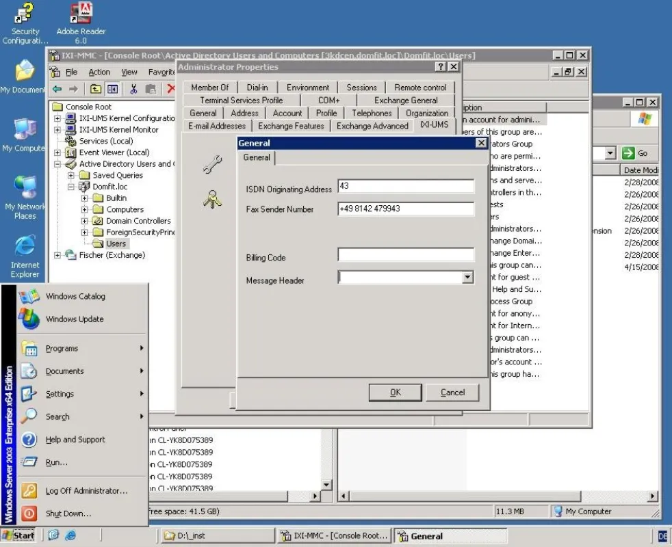Open the Documents submenu in Start menu
Viewport: 672px width, 547px height.
point(82,371)
